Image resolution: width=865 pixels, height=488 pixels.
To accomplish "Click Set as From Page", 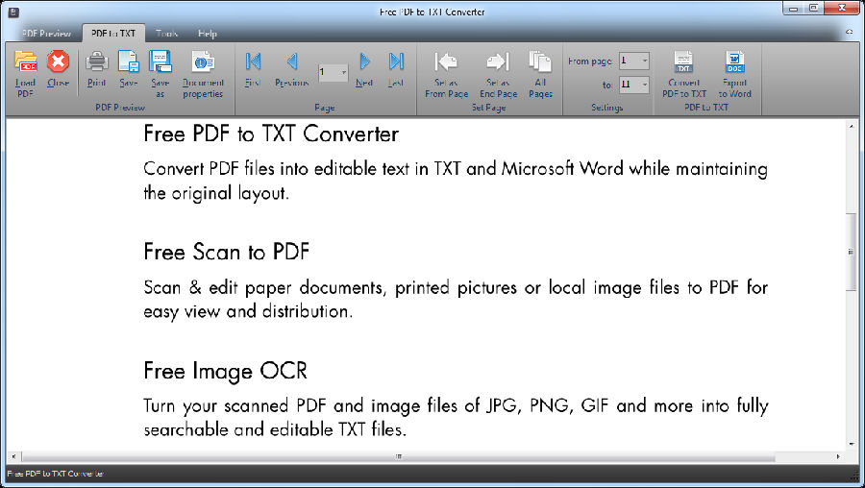I will (446, 63).
